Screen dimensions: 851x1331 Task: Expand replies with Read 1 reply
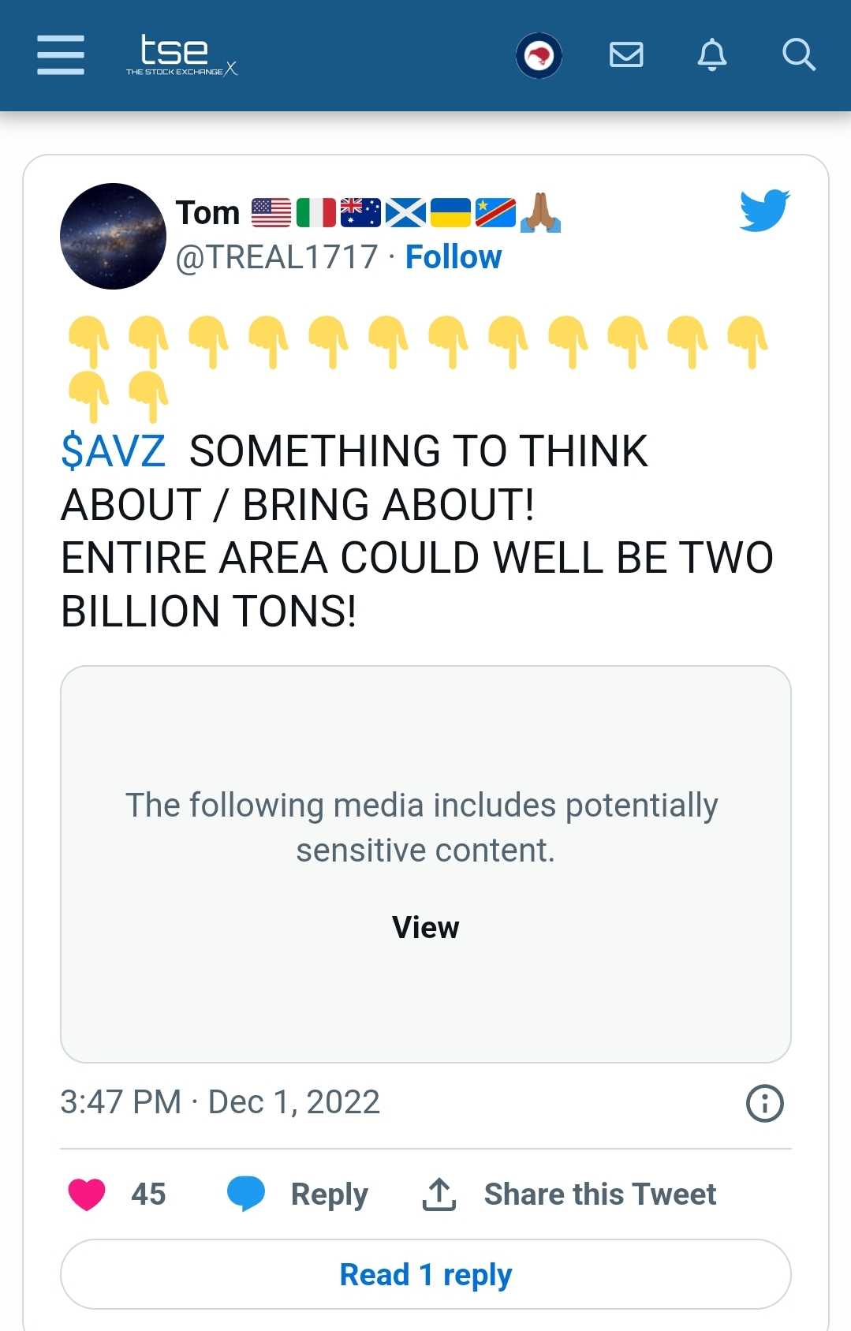[x=425, y=1274]
